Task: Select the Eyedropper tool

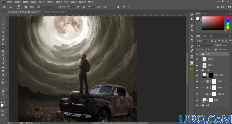Action: coord(3,40)
